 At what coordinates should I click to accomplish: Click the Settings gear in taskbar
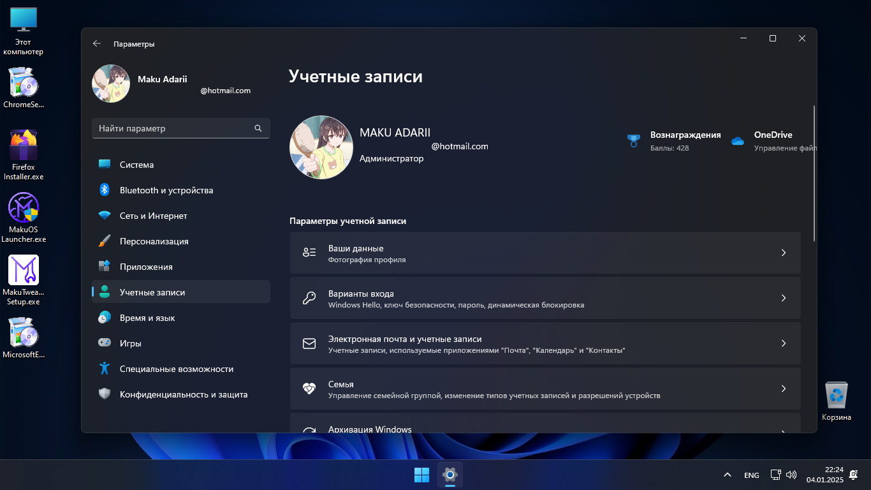pyautogui.click(x=450, y=475)
